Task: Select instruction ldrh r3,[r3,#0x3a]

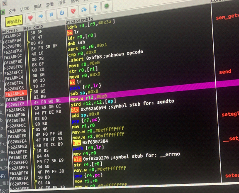Action: pyautogui.click(x=91, y=24)
